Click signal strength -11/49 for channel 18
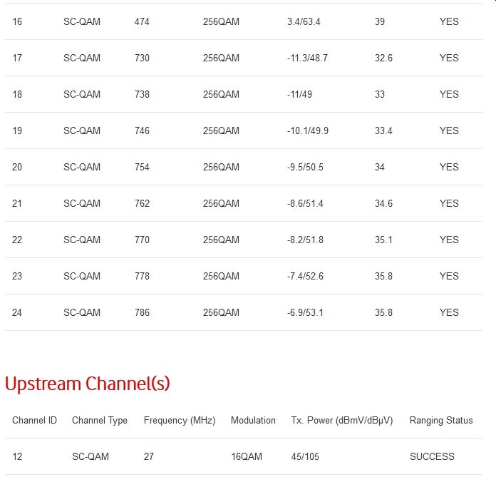The width and height of the screenshot is (496, 487). tap(299, 94)
